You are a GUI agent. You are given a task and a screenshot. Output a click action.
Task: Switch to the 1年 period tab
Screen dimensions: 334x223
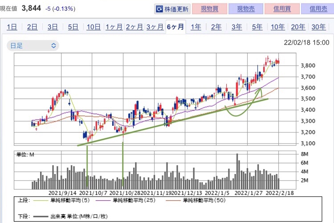pos(196,27)
